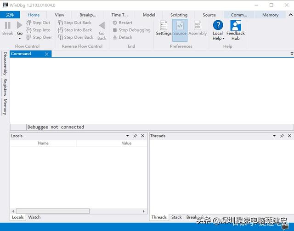Collapse the ribbon with chevron
The width and height of the screenshot is (294, 231).
pyautogui.click(x=290, y=15)
